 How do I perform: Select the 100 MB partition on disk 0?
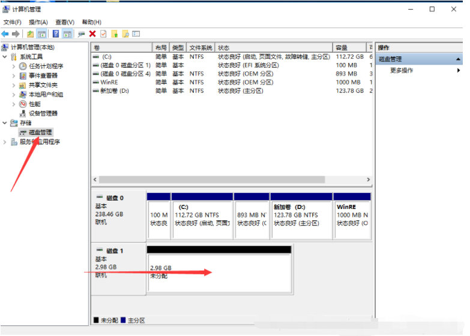click(158, 216)
